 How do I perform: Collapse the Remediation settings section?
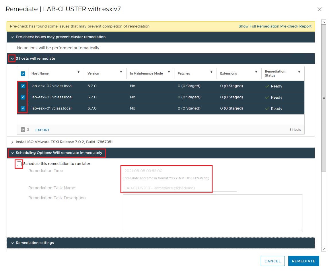[12, 243]
